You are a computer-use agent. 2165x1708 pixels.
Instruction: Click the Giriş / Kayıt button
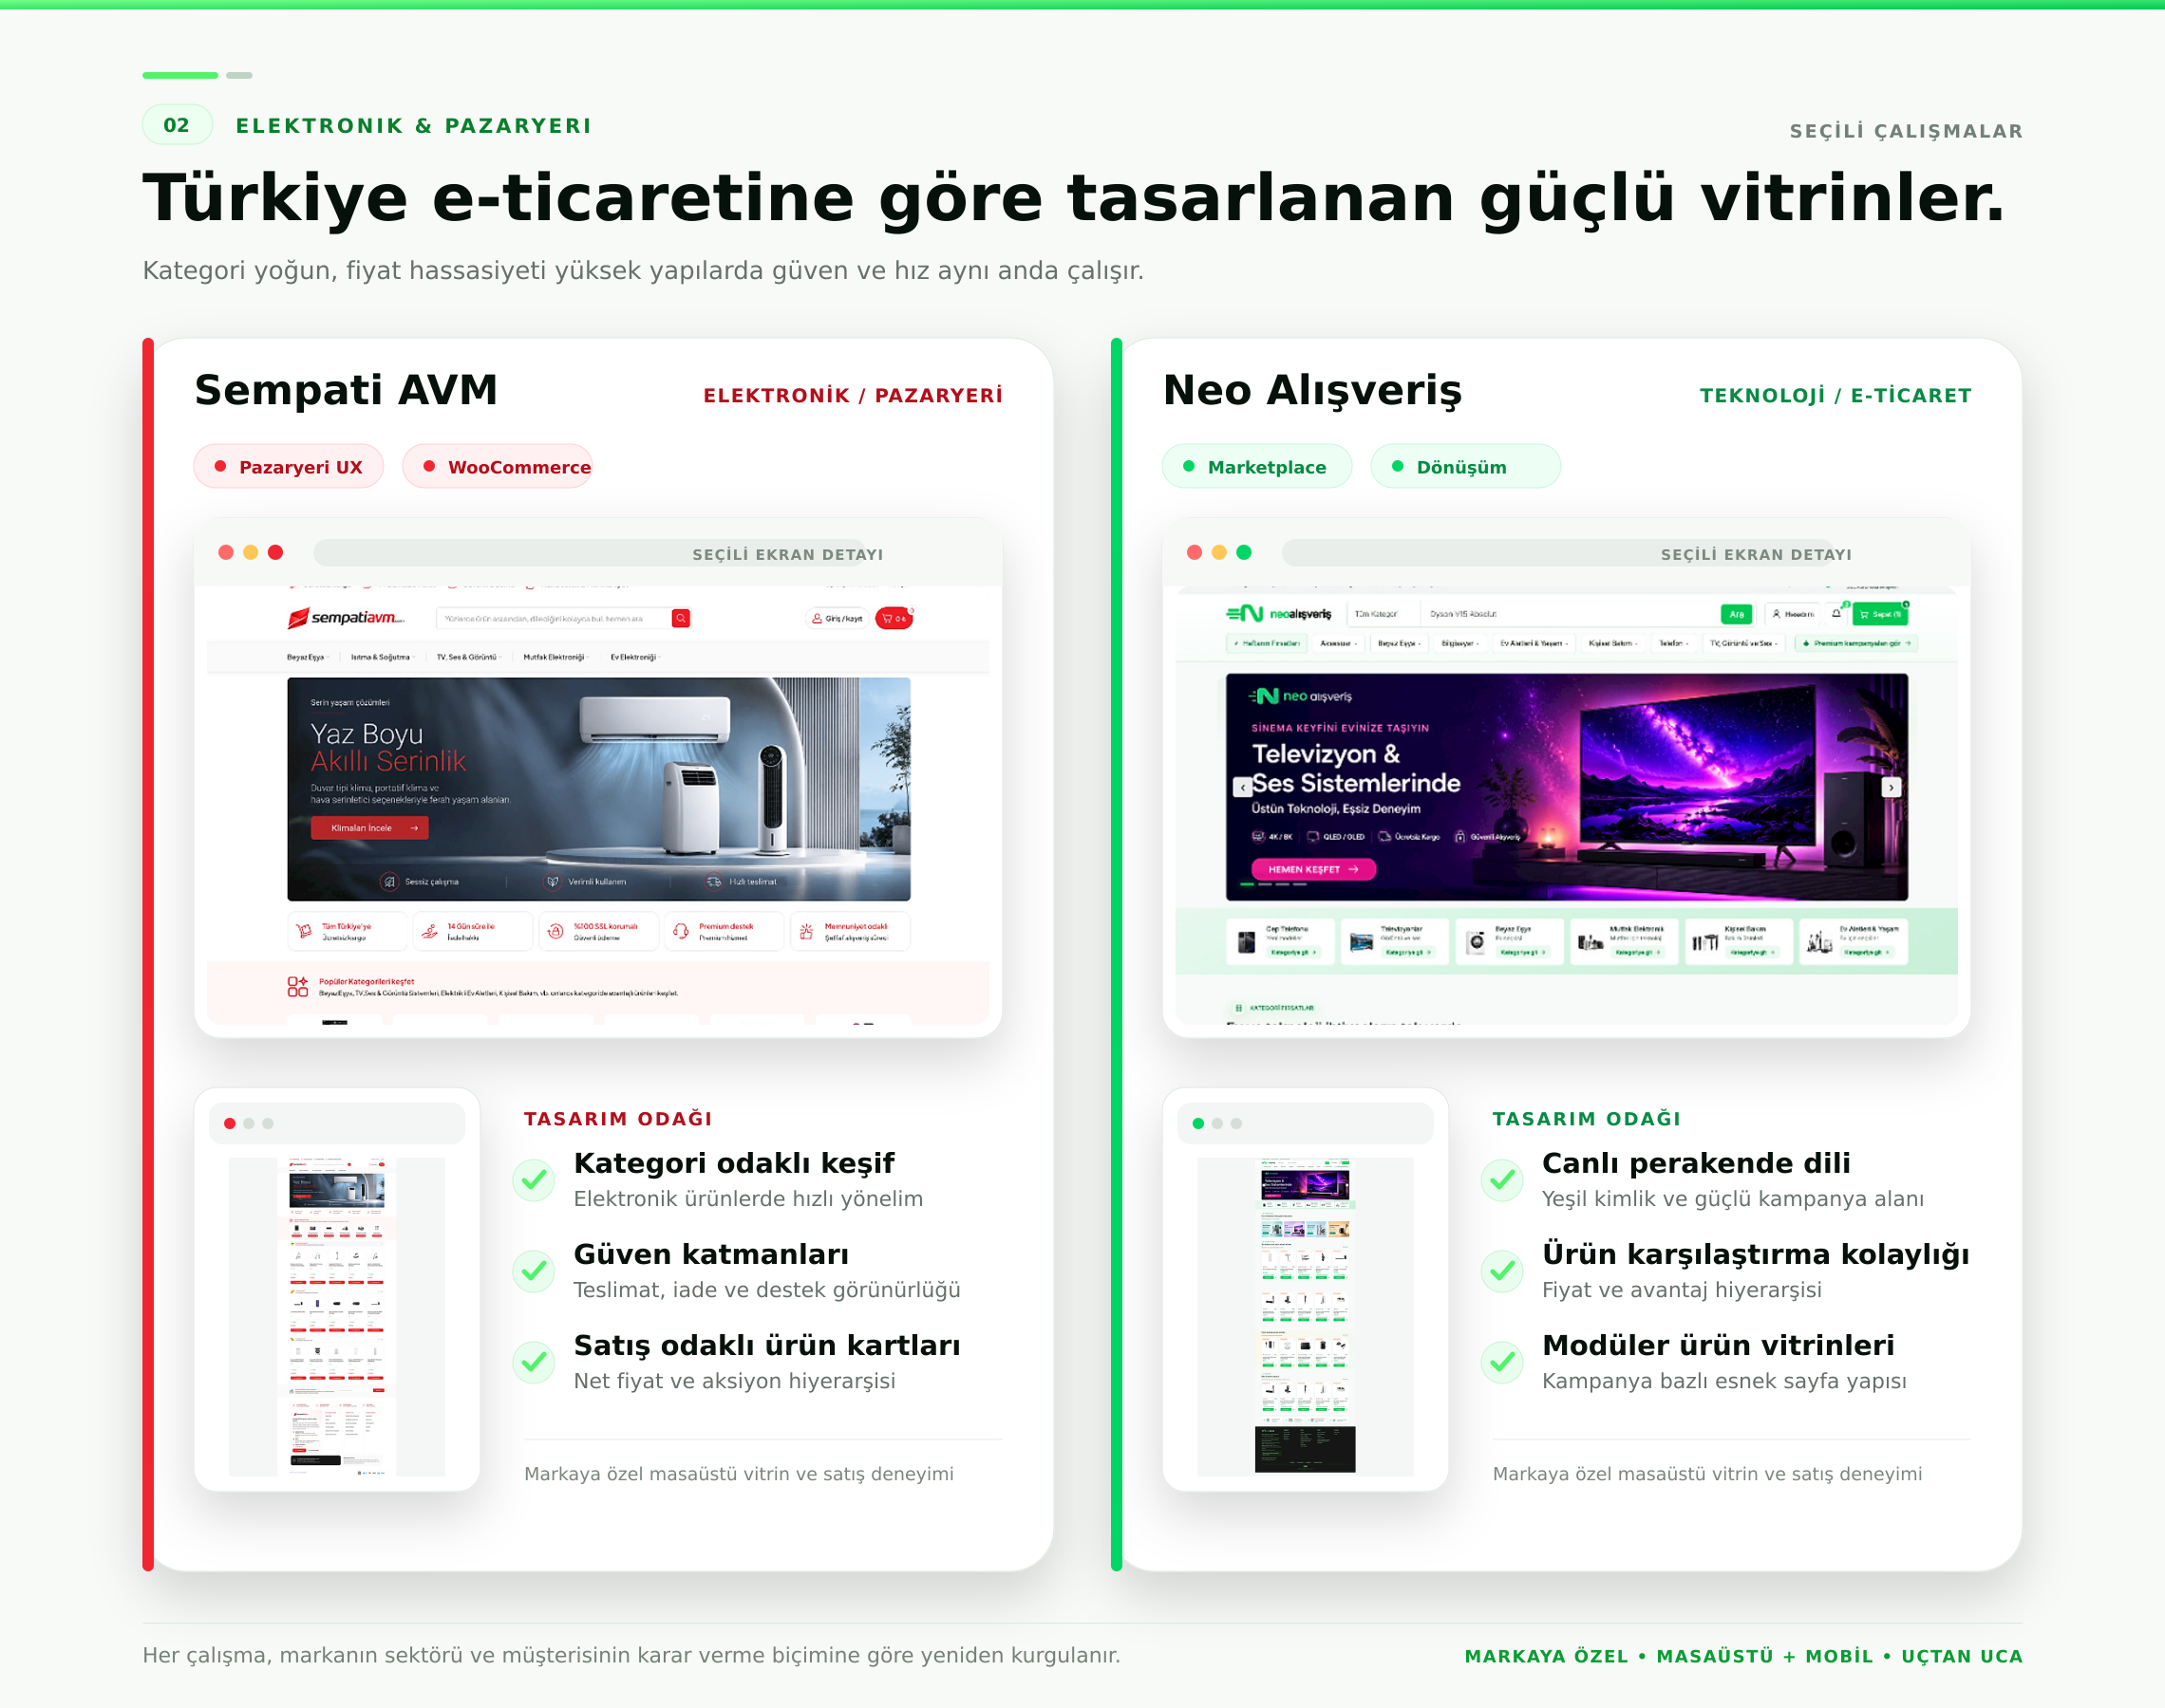(x=837, y=618)
